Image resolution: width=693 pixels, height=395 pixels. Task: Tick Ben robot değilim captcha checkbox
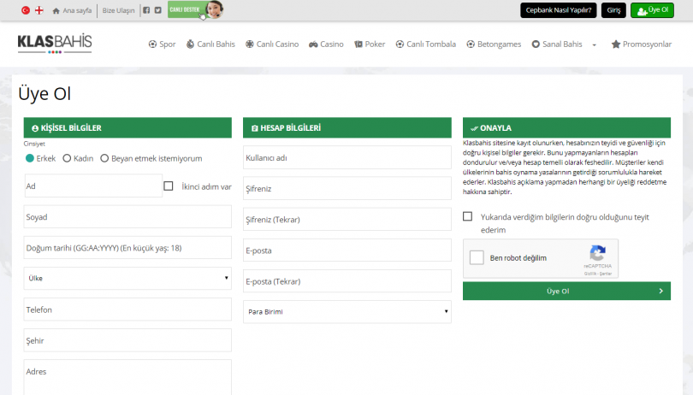(x=477, y=257)
